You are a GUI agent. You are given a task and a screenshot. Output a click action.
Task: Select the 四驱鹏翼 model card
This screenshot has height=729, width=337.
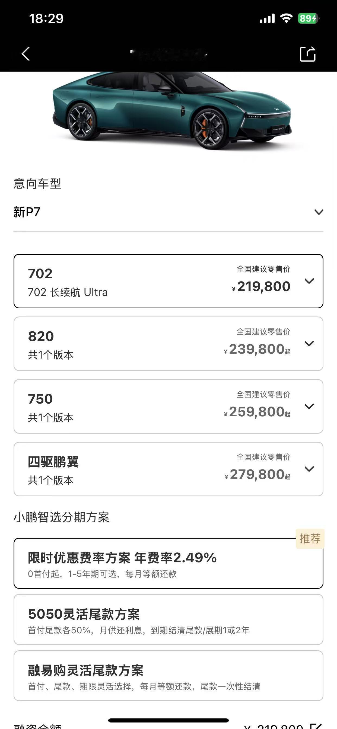pyautogui.click(x=168, y=469)
